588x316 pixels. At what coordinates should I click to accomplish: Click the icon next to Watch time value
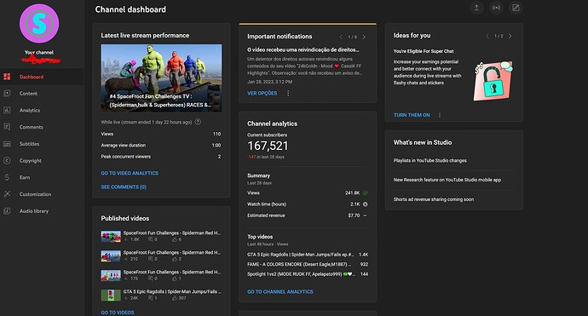point(366,204)
